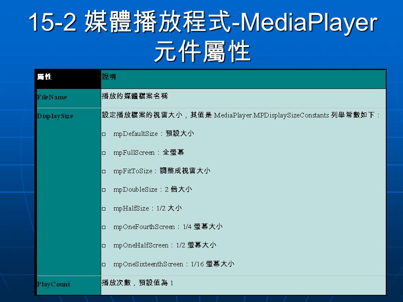
Task: Click the square bullet before mpOneSixteenthScreen
Action: tap(104, 265)
